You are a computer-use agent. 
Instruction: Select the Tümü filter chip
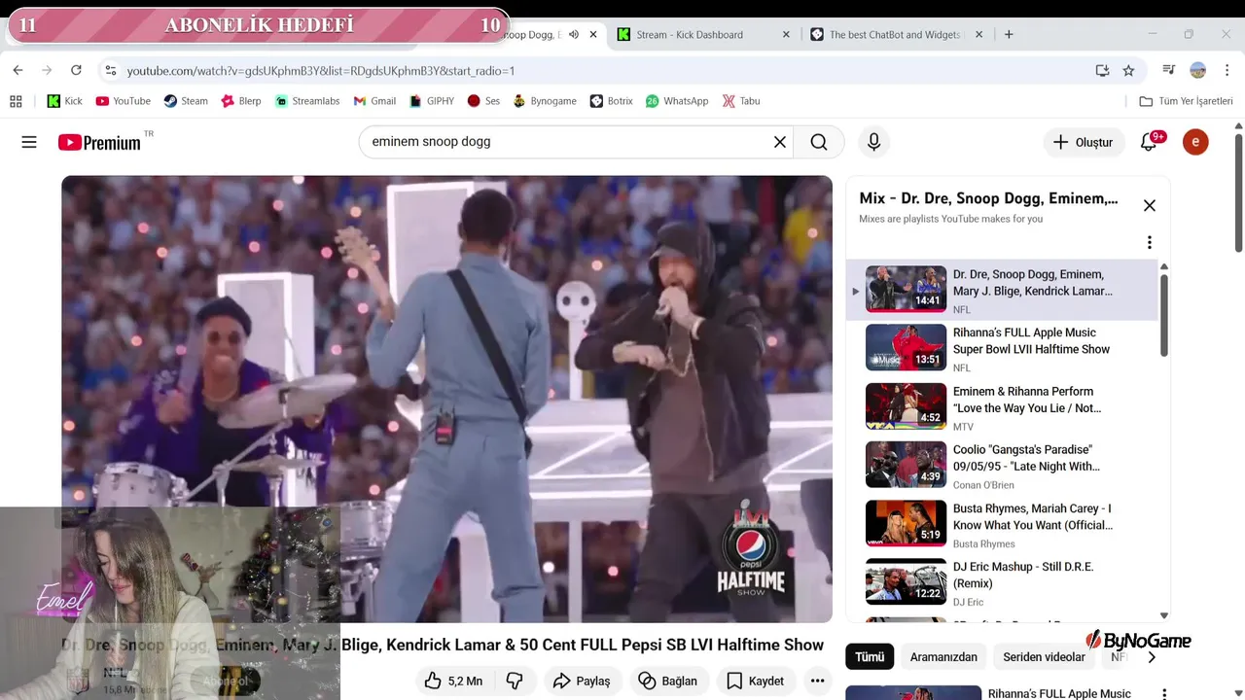870,657
